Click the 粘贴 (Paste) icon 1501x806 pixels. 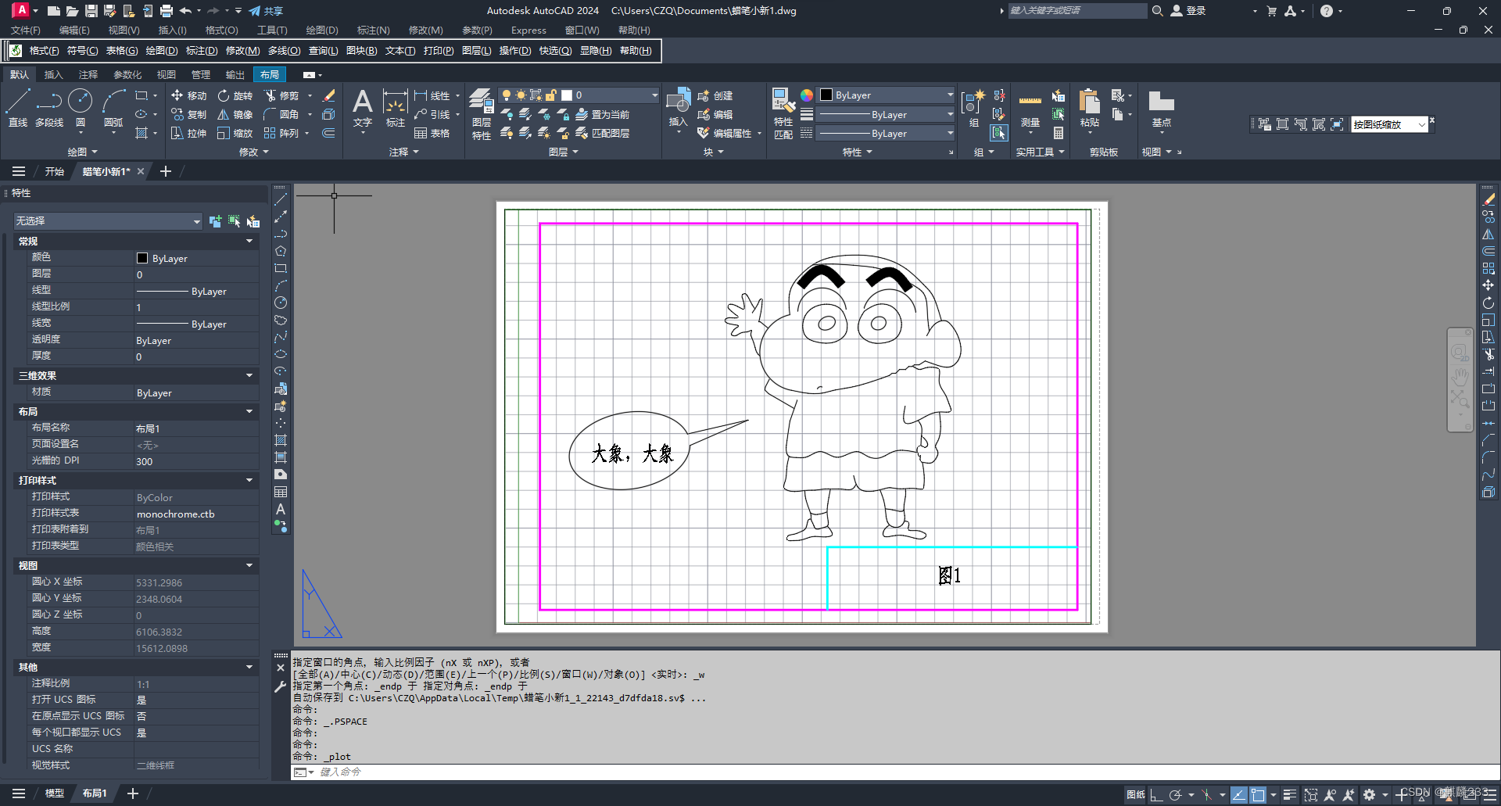[1090, 108]
